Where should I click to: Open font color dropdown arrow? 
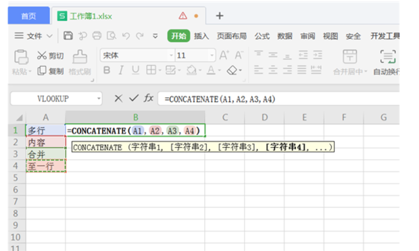coord(220,70)
